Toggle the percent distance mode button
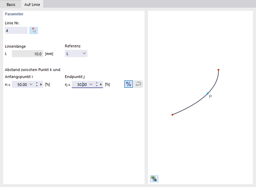This screenshot has height=187, width=256. click(x=129, y=84)
